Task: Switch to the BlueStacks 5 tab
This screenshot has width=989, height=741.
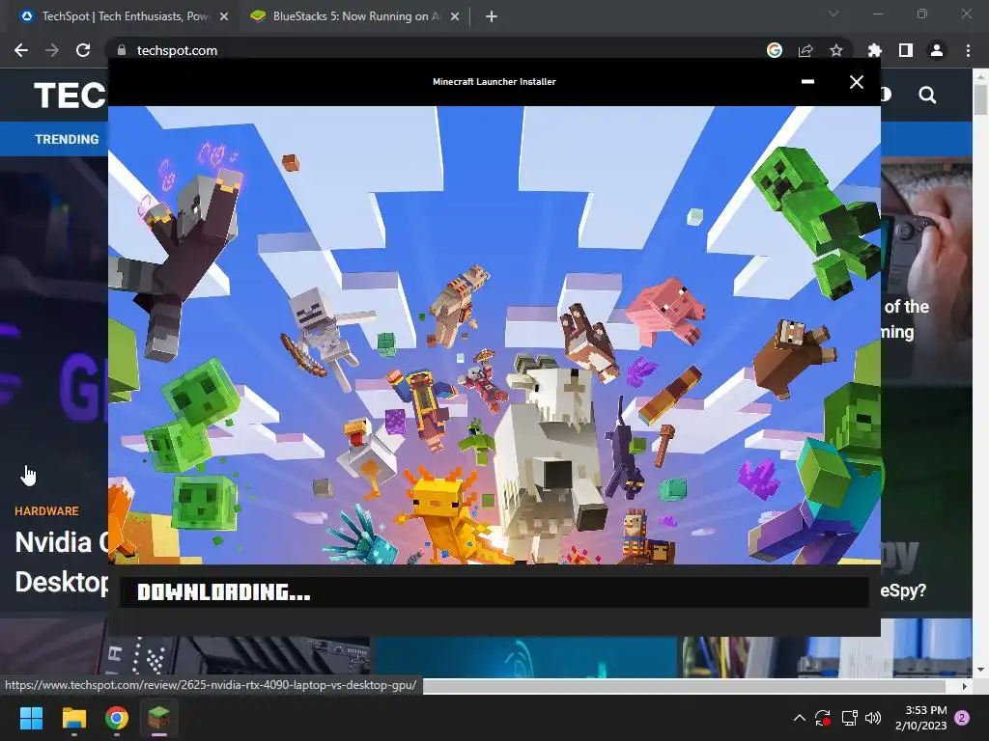Action: (x=355, y=16)
